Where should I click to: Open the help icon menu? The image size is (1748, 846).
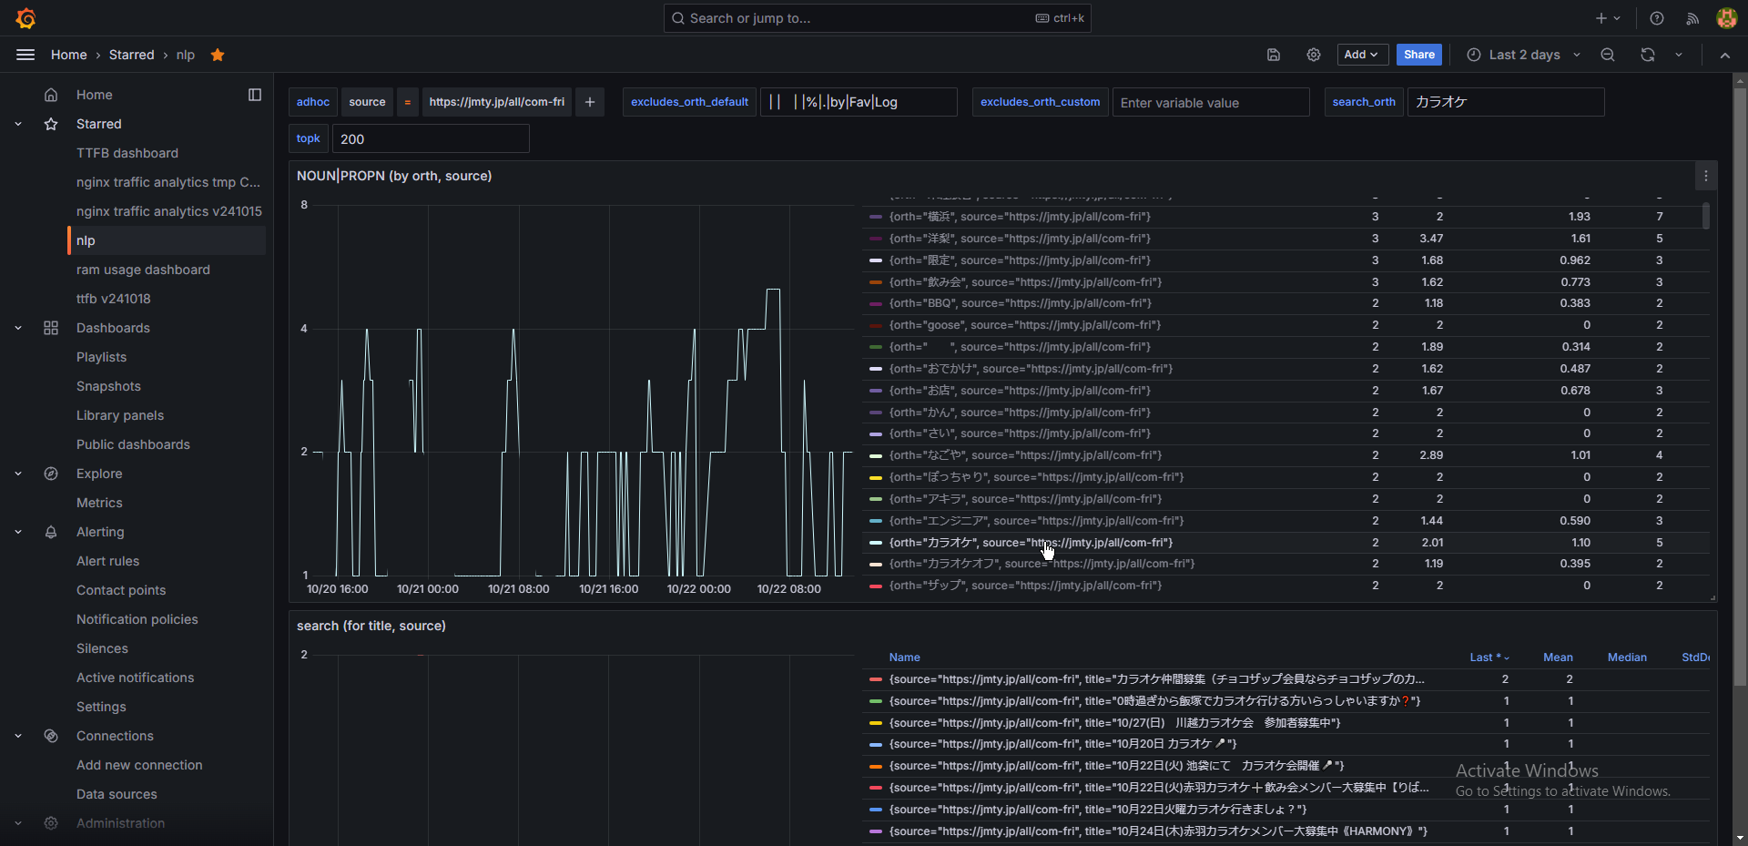click(x=1657, y=18)
